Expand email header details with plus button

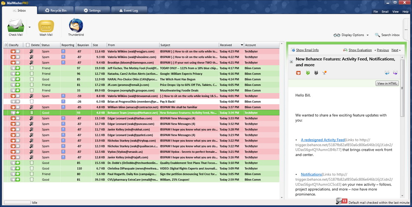point(291,62)
